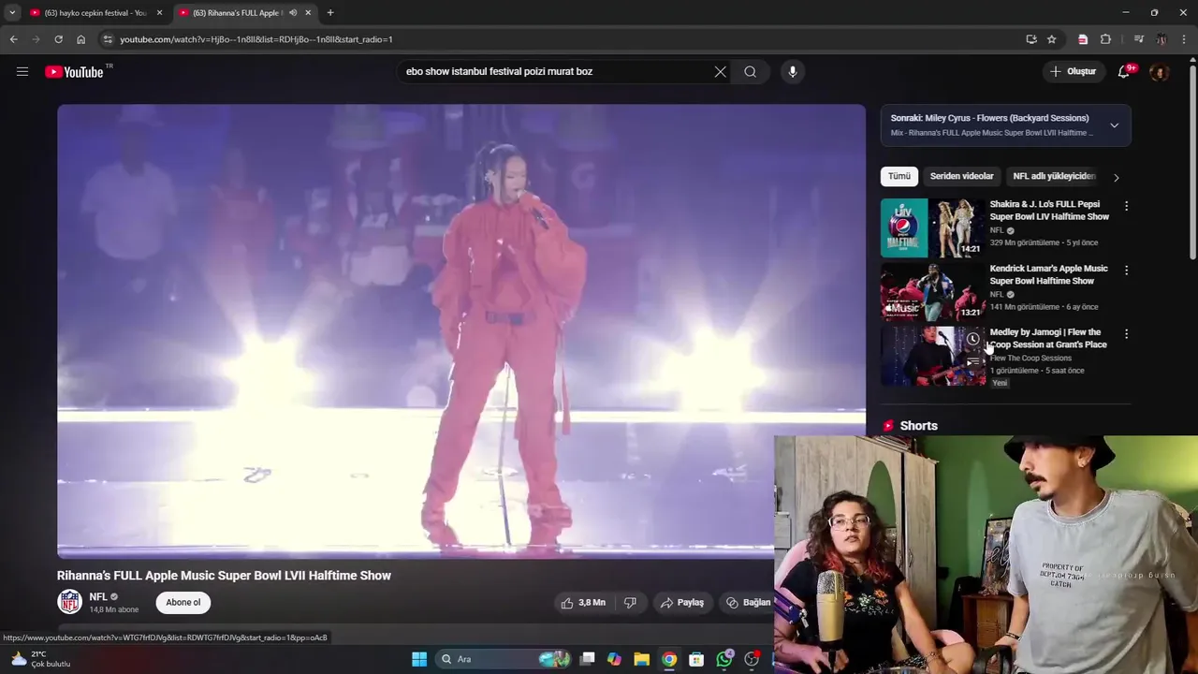Close the Rihanna's FULL Apple tab
This screenshot has height=674, width=1198.
pyautogui.click(x=308, y=13)
